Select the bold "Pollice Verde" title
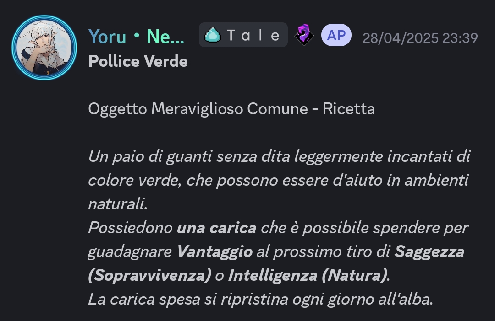The image size is (495, 321). [138, 61]
